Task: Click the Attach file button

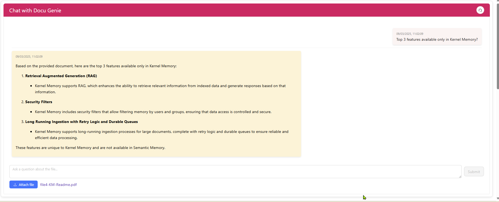Action: 23,185
